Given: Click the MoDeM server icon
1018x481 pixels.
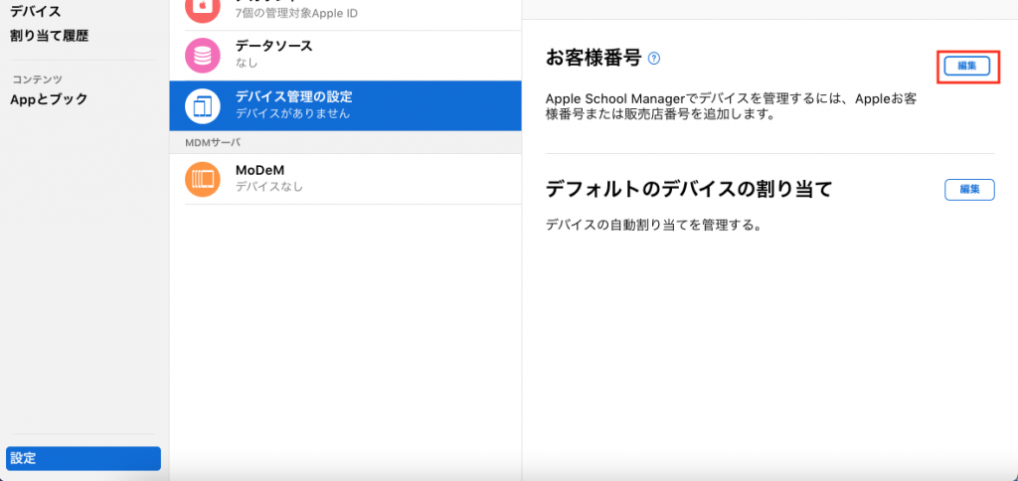Looking at the screenshot, I should [203, 179].
